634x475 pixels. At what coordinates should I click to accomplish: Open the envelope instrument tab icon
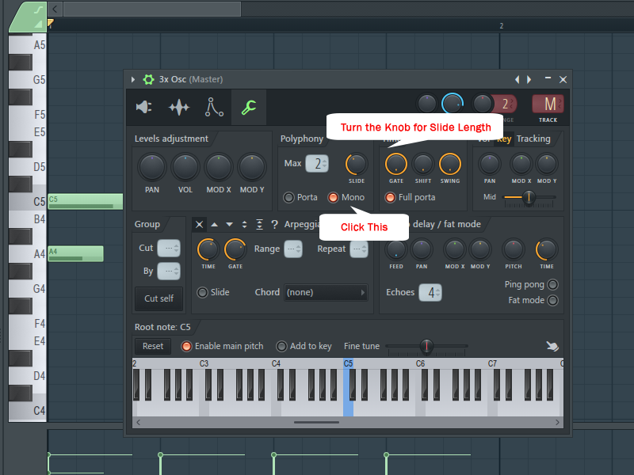214,107
